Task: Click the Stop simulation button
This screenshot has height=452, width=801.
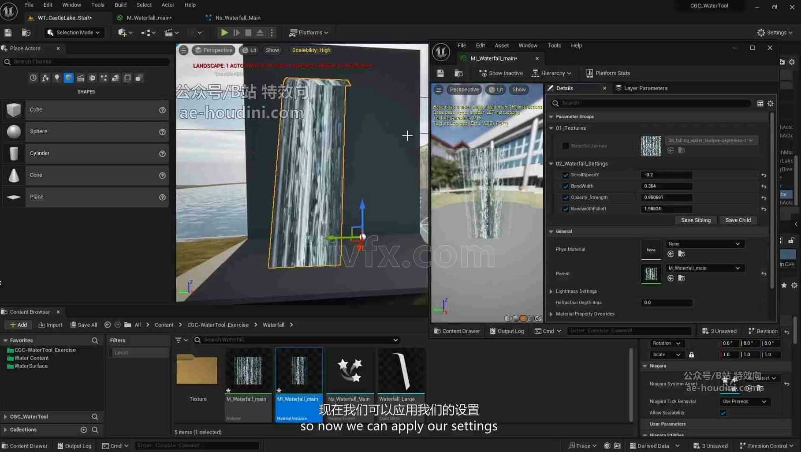Action: [x=248, y=32]
